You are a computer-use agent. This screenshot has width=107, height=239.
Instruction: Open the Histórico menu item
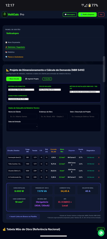point(10,52)
